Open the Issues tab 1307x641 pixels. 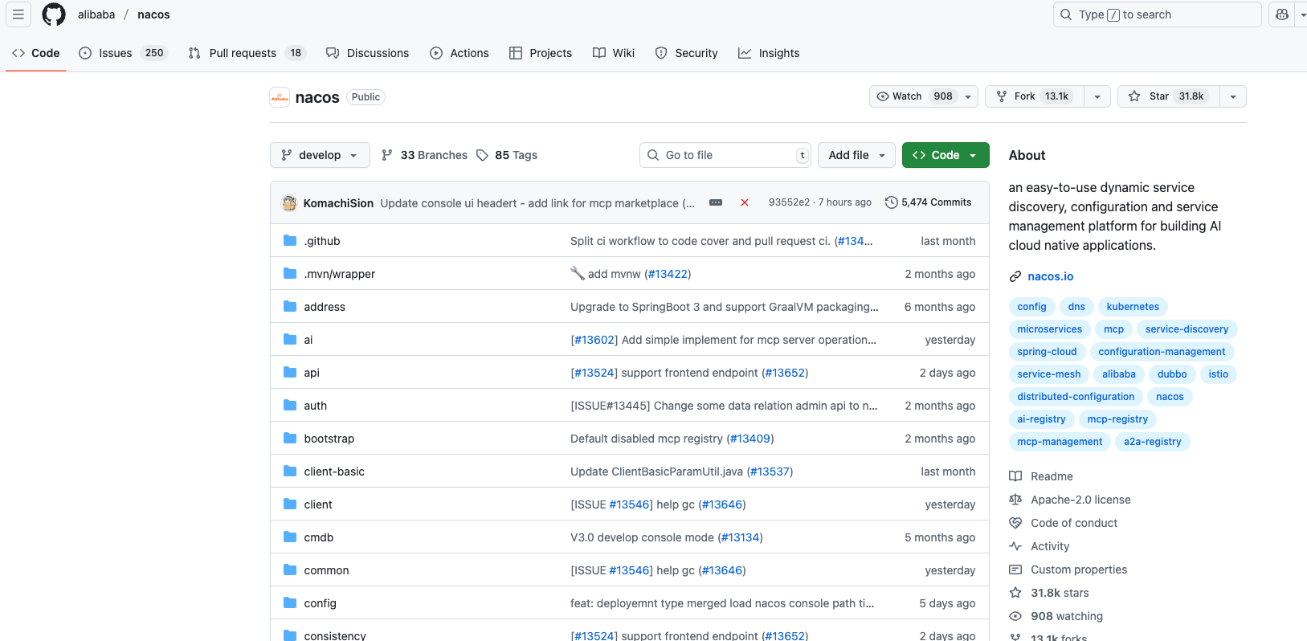(x=123, y=53)
